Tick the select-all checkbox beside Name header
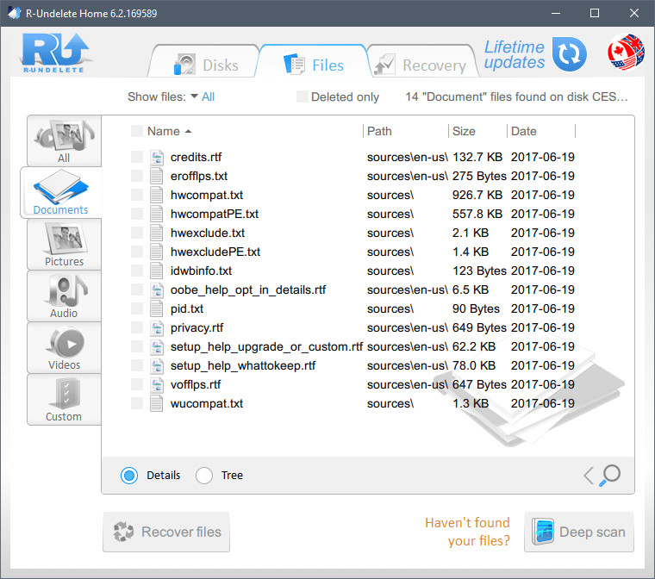The image size is (655, 579). click(137, 131)
